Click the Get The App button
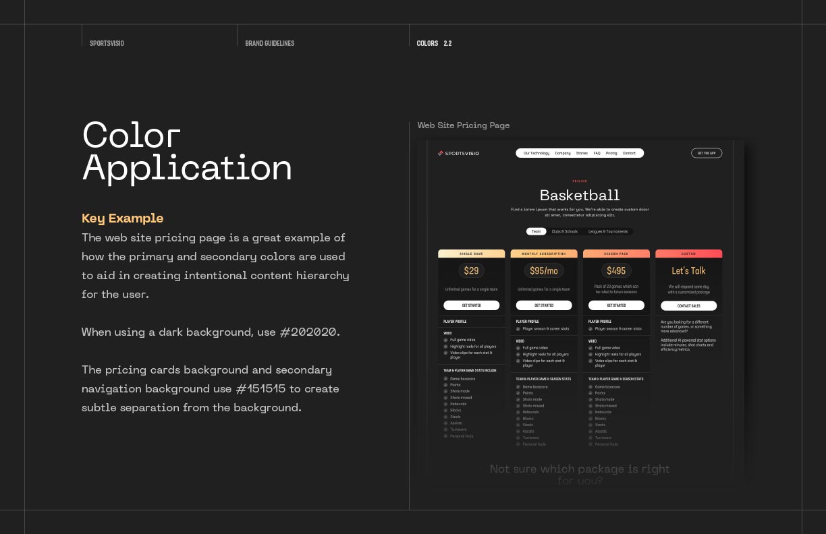This screenshot has height=534, width=826. [x=707, y=153]
